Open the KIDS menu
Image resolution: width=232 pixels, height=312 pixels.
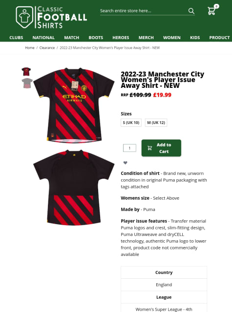pyautogui.click(x=195, y=38)
